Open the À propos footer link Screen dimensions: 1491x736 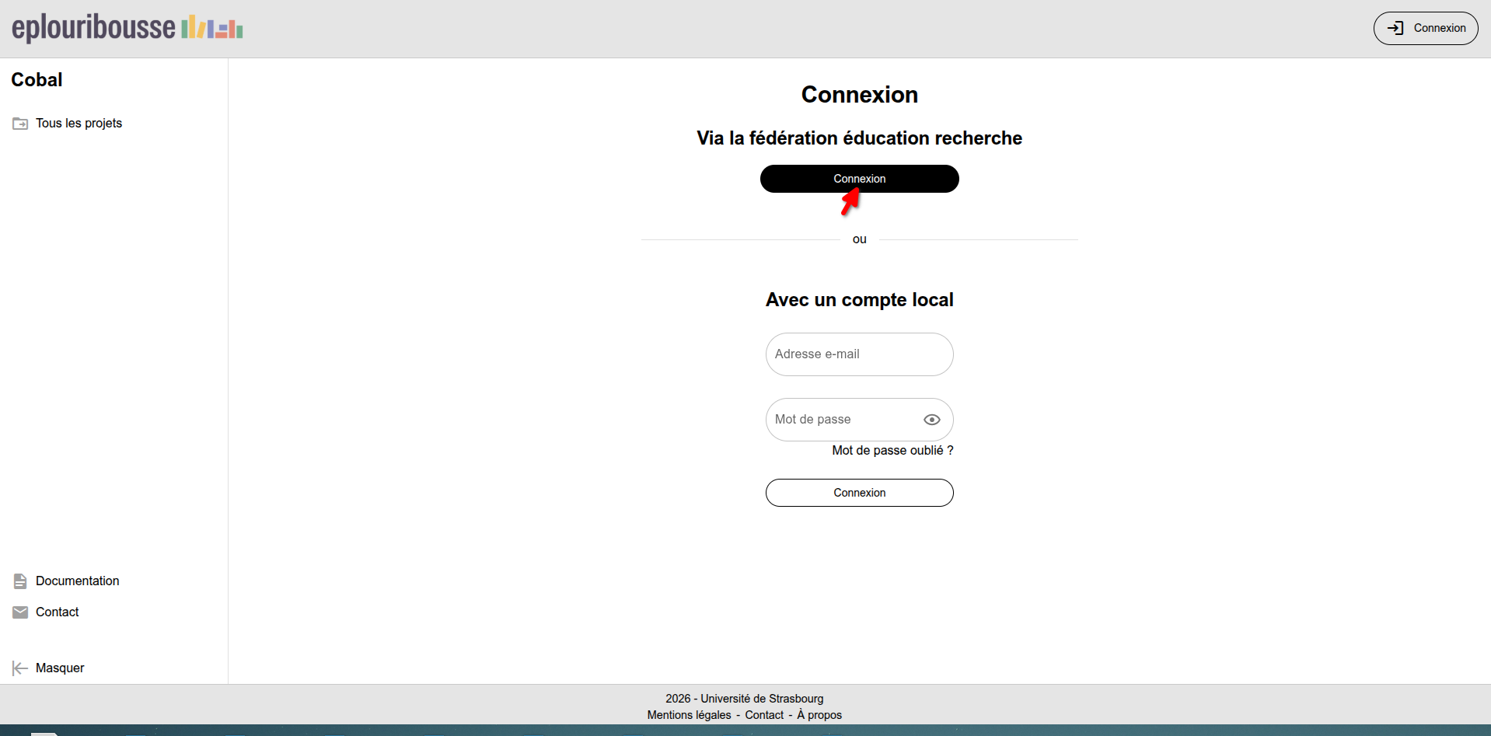tap(819, 715)
